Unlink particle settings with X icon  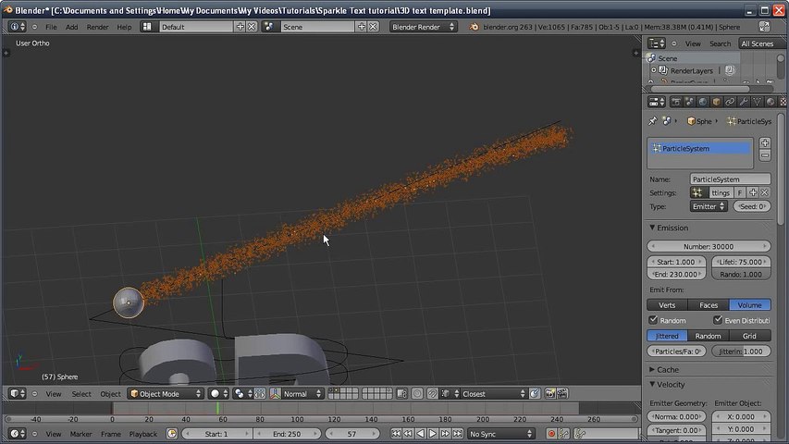[765, 192]
